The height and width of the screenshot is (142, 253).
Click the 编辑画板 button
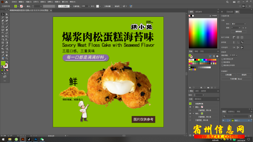pyautogui.click(x=239, y=31)
